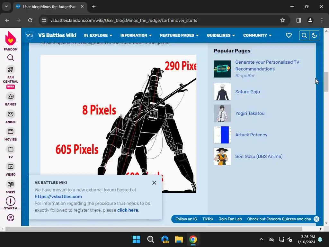Reload the page

click(30, 20)
